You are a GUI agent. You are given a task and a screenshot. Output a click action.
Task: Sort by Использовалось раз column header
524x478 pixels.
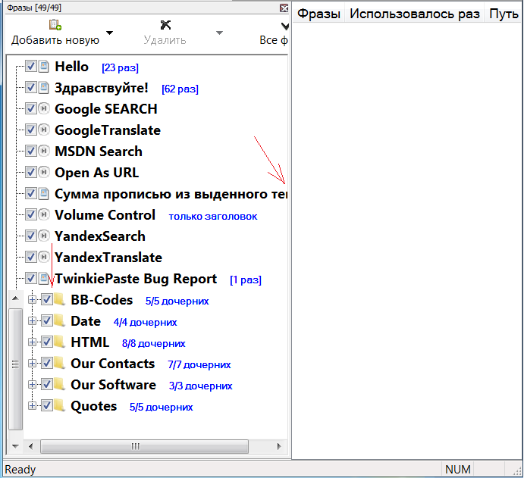pyautogui.click(x=414, y=14)
